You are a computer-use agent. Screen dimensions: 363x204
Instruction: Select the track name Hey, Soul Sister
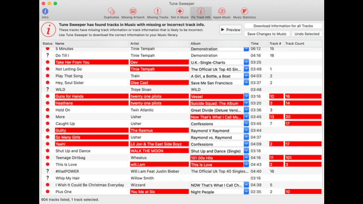(69, 82)
